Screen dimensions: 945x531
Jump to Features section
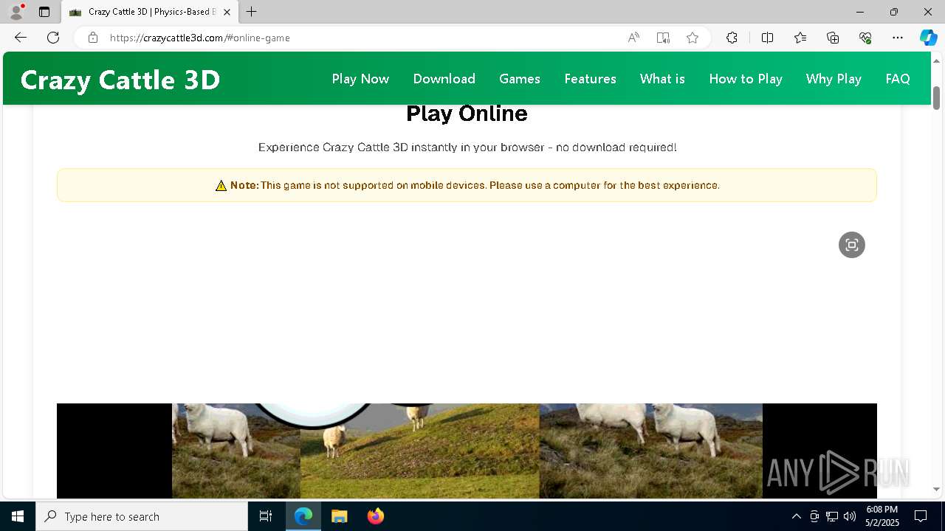590,79
